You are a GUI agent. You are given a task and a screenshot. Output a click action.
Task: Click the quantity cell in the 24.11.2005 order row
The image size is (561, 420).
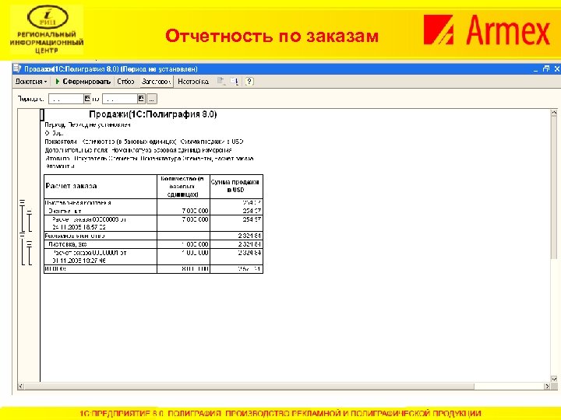(x=183, y=223)
